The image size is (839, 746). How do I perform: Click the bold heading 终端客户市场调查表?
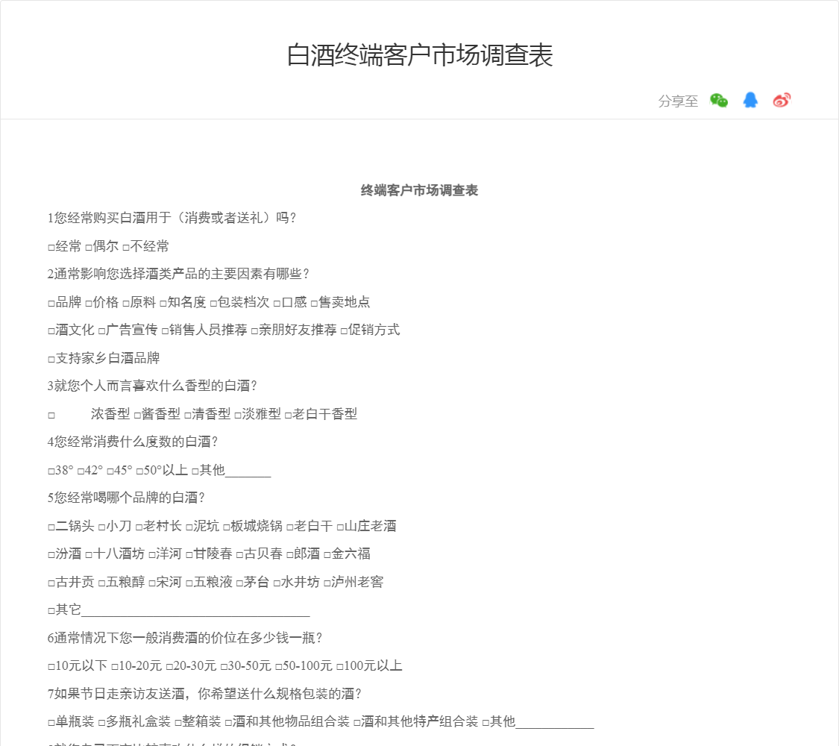coord(419,190)
